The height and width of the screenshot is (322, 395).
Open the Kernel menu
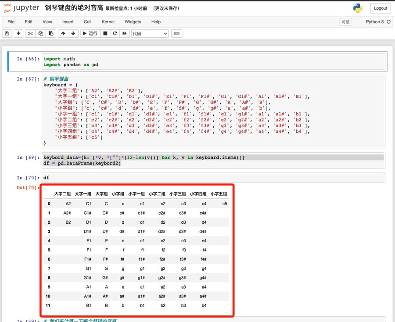[x=108, y=22]
